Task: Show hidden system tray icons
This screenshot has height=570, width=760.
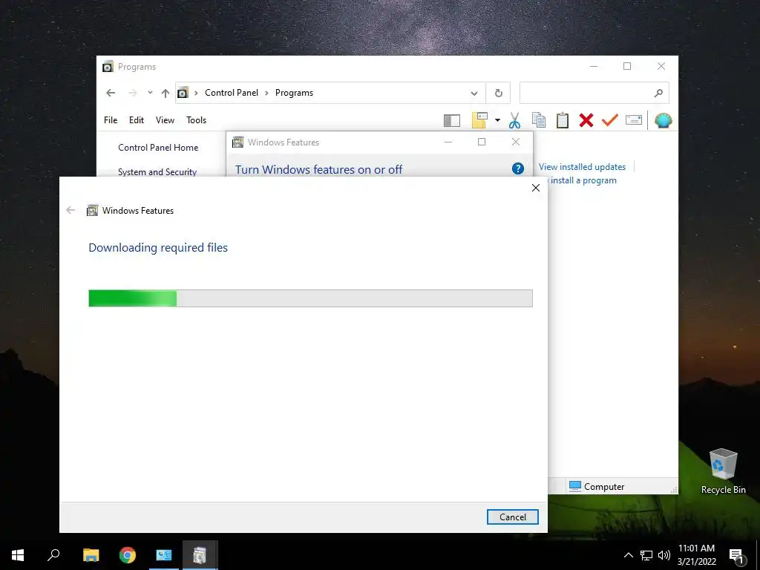Action: pyautogui.click(x=628, y=555)
